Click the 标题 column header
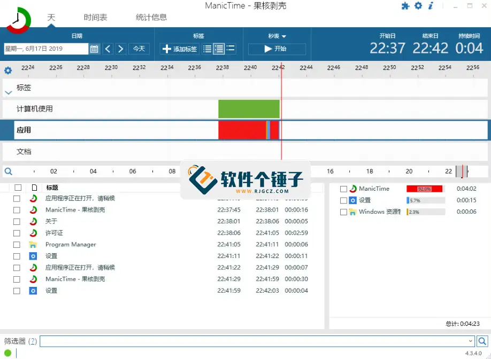Viewport: 491px width, 359px height. [x=52, y=188]
